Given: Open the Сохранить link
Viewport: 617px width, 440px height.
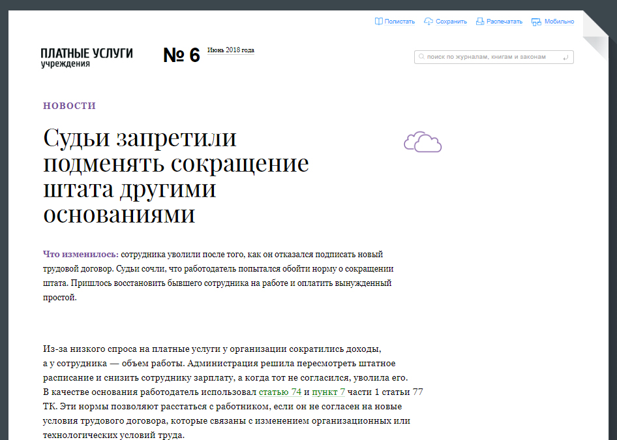Looking at the screenshot, I should (x=451, y=22).
